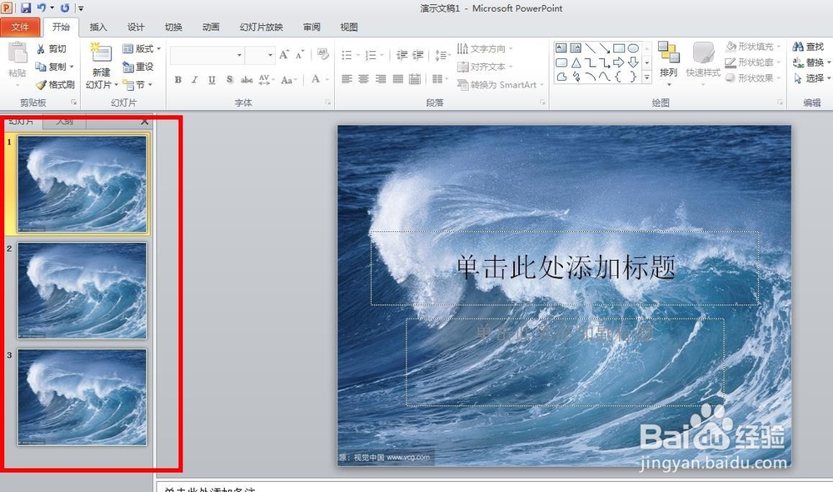Open the 版式 layout dropdown
Image resolution: width=833 pixels, height=492 pixels.
(x=142, y=48)
